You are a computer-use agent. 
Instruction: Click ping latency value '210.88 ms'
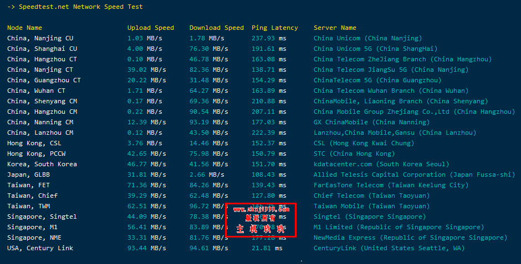[269, 102]
